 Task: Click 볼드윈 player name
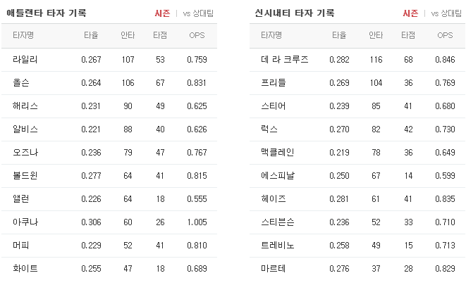[25, 175]
